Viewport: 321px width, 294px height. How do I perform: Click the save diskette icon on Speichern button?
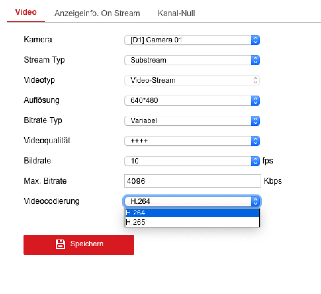pos(61,244)
